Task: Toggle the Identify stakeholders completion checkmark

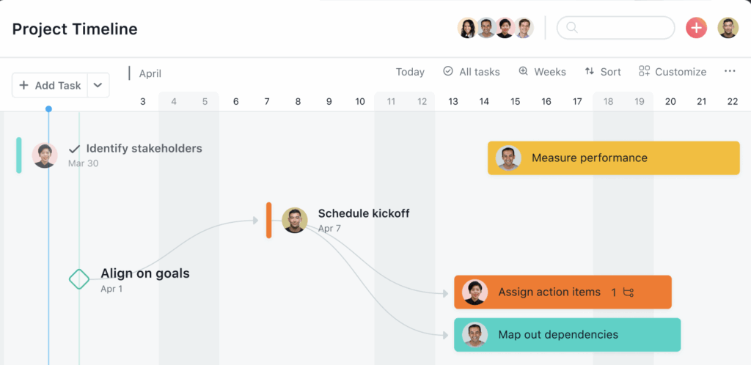Action: pyautogui.click(x=74, y=149)
